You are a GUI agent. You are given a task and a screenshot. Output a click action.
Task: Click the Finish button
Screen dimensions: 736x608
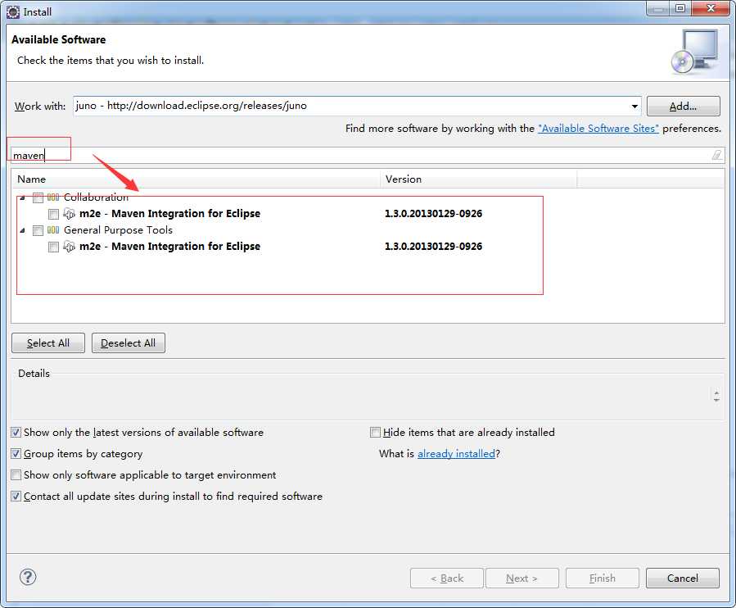(603, 578)
